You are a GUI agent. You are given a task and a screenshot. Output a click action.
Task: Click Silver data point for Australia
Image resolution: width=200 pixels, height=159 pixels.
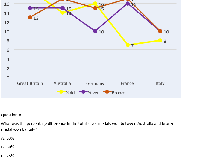(62, 8)
